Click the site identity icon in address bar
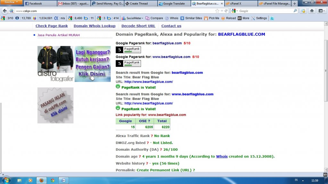 [12, 11]
